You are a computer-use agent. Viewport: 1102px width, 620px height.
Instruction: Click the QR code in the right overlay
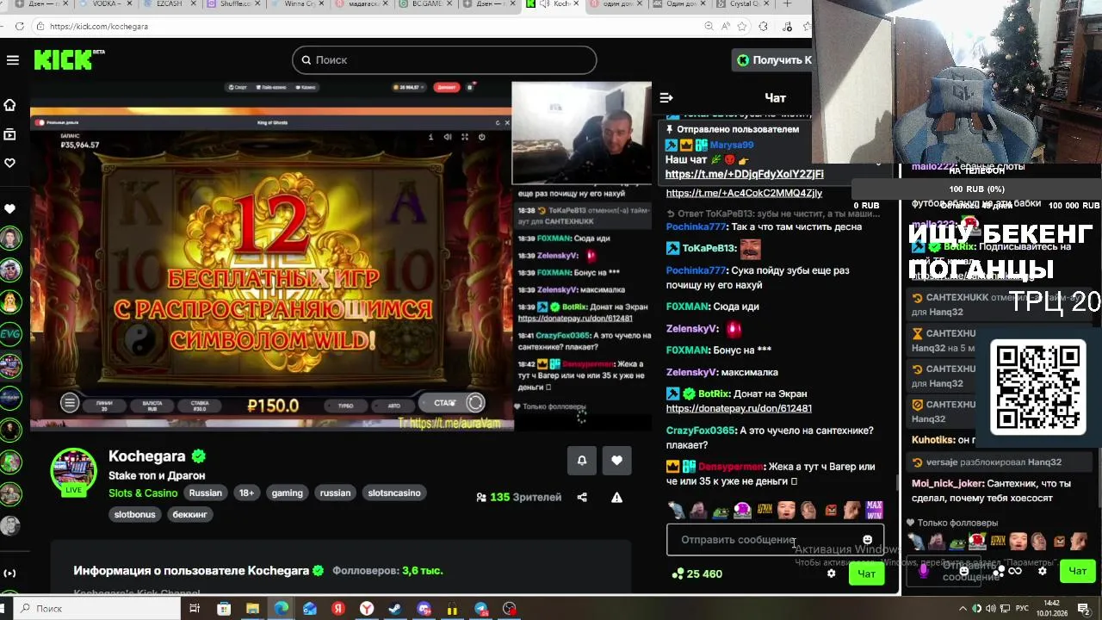click(1038, 386)
